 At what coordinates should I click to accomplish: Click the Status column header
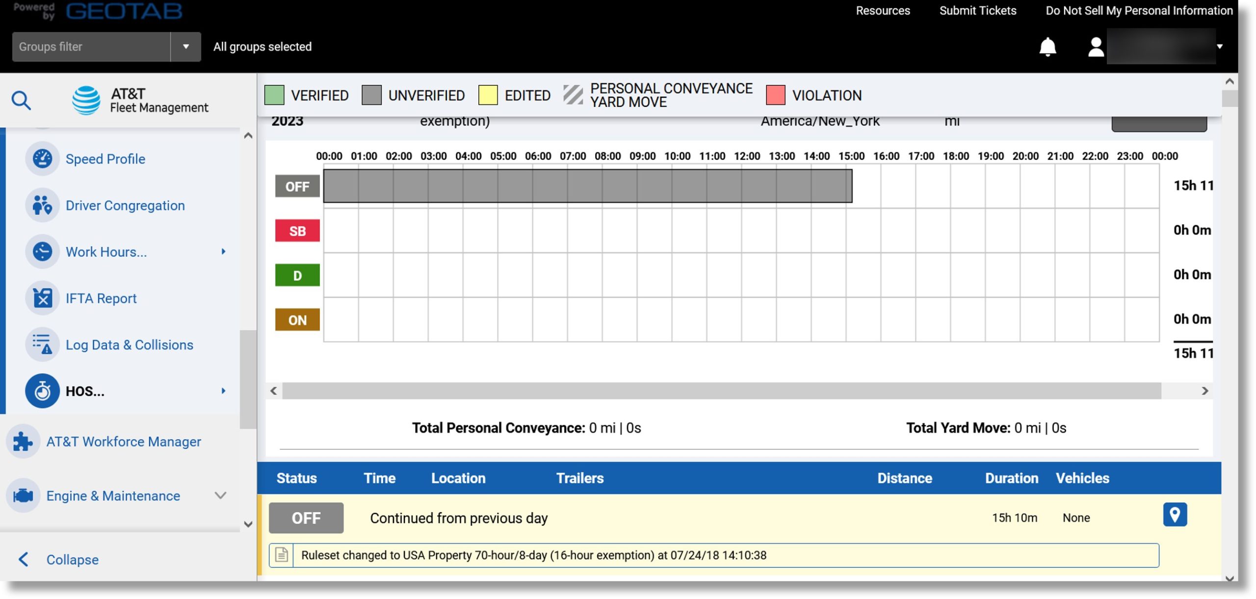point(296,478)
